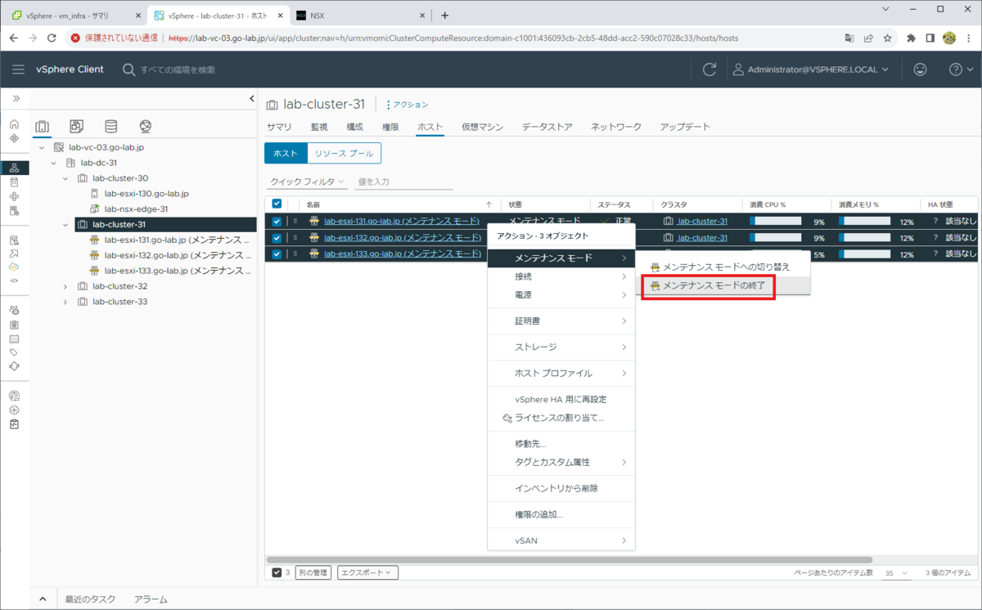Switch to Networking inventory view

[x=146, y=127]
